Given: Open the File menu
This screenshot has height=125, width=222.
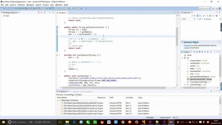Looking at the screenshot, I should coord(2,5).
